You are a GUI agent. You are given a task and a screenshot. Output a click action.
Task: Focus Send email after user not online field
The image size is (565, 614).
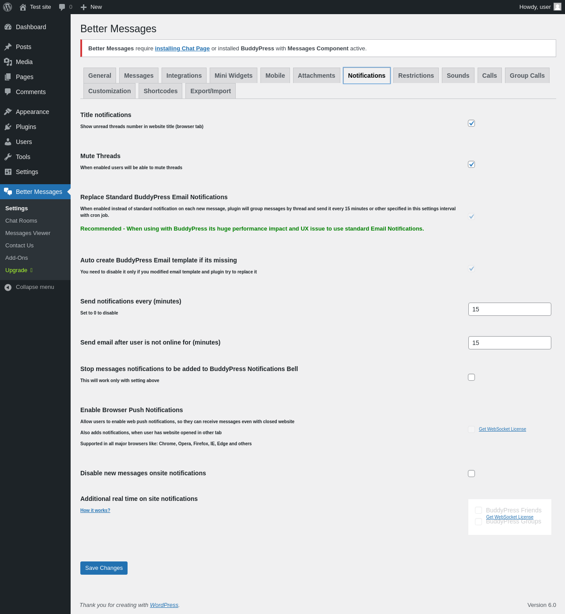point(510,343)
